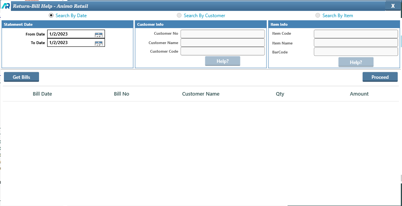This screenshot has height=206, width=402.
Task: Click the Qty column header
Action: click(280, 94)
